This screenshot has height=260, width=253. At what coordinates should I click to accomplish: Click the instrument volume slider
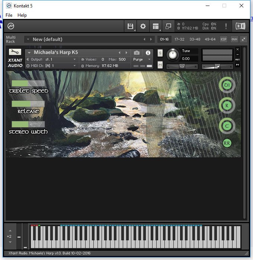[217, 67]
